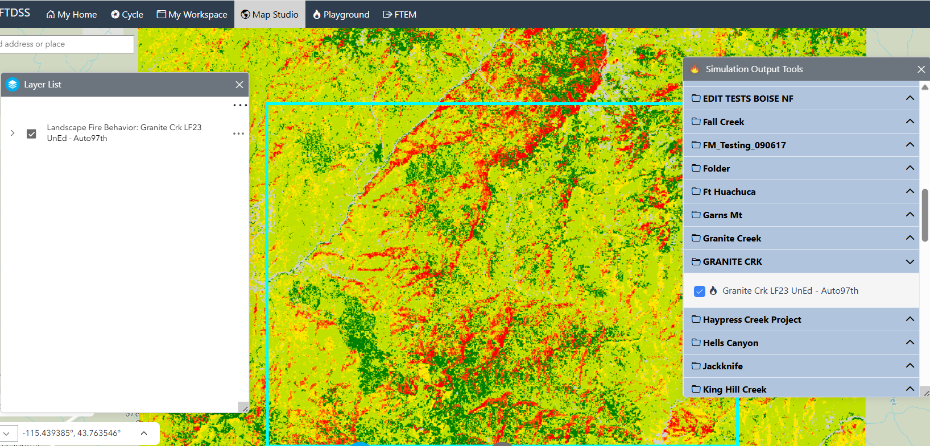Open the coordinate format dropdown arrow
Viewport: 930px width, 446px height.
point(7,434)
